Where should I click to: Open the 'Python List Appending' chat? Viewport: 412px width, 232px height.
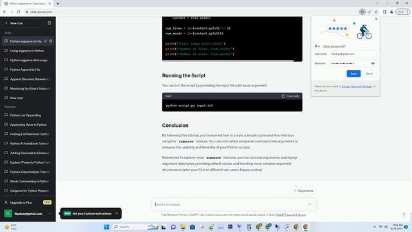(28, 115)
